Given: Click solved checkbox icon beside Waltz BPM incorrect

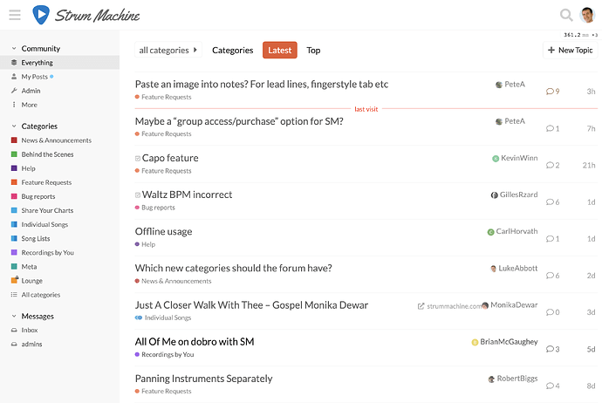Looking at the screenshot, I should coord(138,195).
